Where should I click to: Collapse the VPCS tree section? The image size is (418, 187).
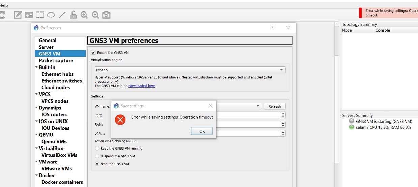[36, 94]
